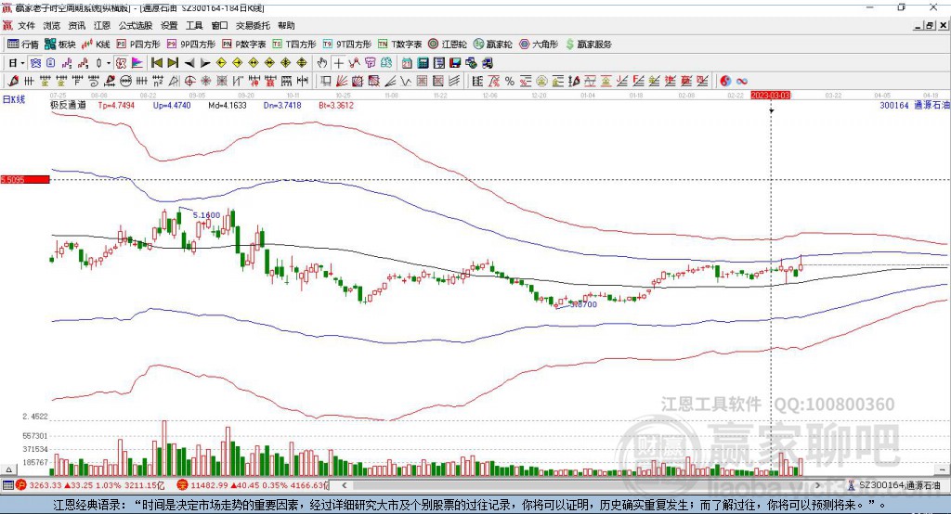The height and width of the screenshot is (514, 951).
Task: Open the 9P四方形 tool
Action: [191, 45]
